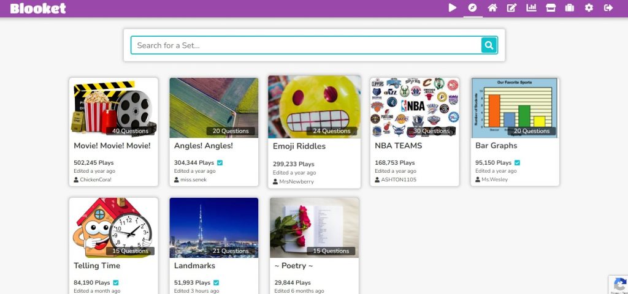Click the 168,753 Plays text

pos(395,163)
